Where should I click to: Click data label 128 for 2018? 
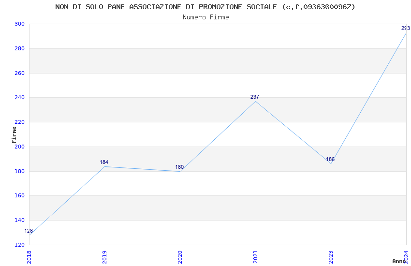point(29,231)
